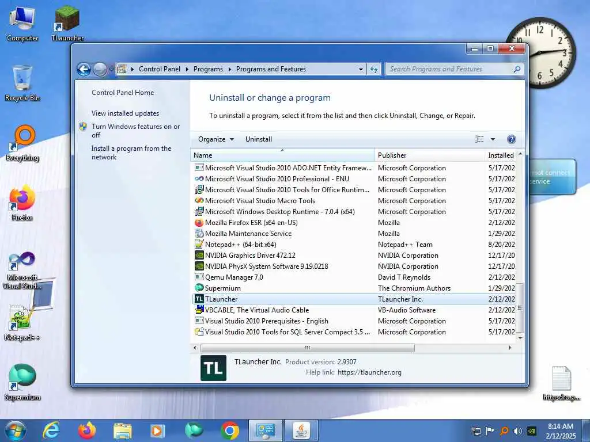The image size is (590, 442).
Task: Open the Organize dropdown menu
Action: click(216, 139)
